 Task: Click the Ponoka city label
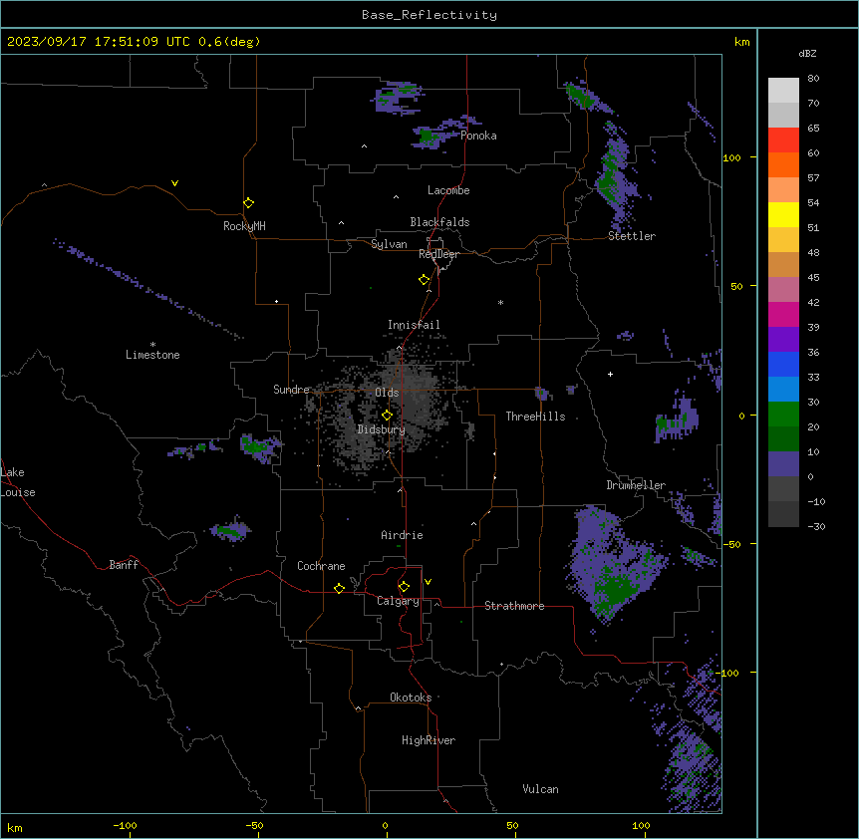(x=478, y=136)
